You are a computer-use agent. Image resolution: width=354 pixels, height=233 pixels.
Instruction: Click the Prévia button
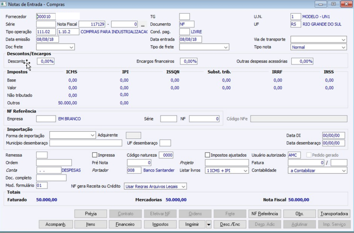[91, 214]
